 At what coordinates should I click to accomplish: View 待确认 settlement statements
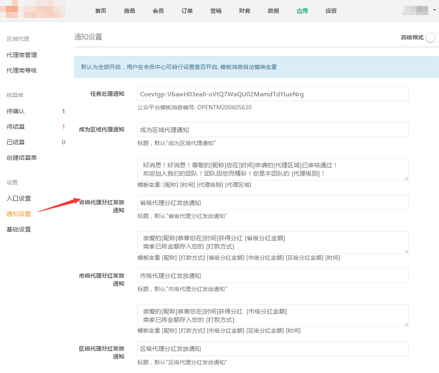(x=16, y=111)
